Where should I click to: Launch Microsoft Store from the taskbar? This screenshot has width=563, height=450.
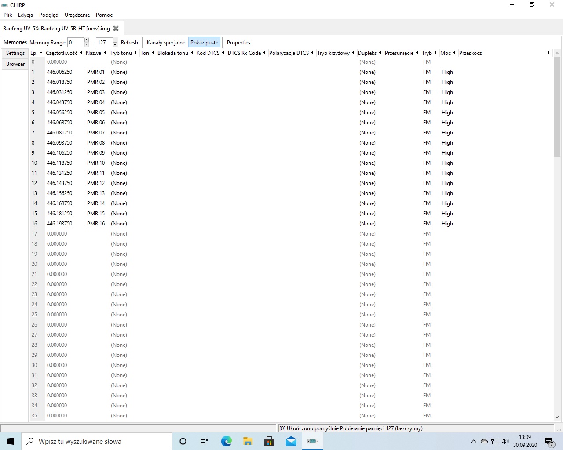[x=269, y=441]
